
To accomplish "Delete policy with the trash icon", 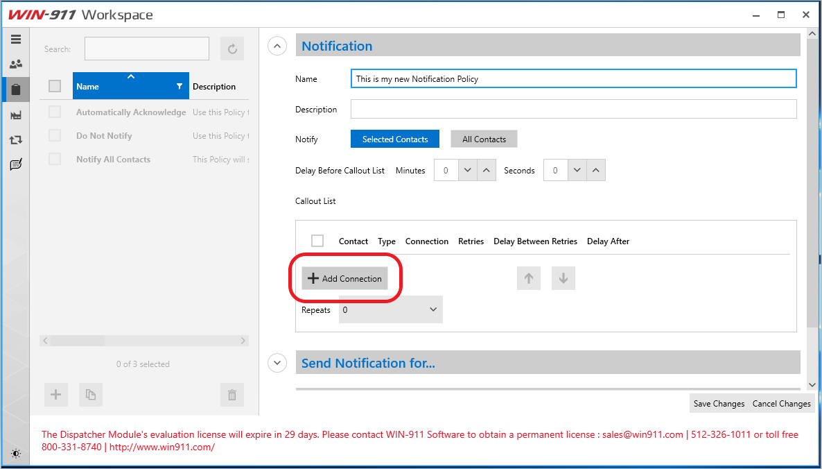I will click(232, 395).
